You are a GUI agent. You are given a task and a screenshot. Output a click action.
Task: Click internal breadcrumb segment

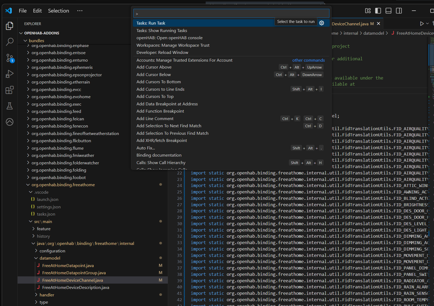351,33
